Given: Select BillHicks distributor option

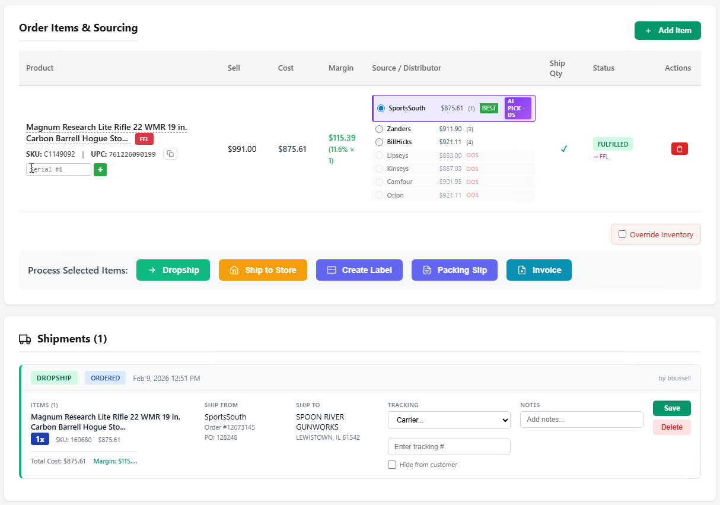Looking at the screenshot, I should pos(380,142).
